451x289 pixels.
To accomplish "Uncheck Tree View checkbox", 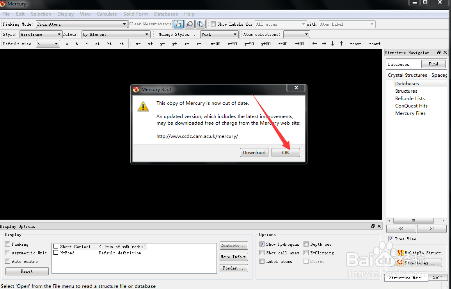I will point(391,239).
